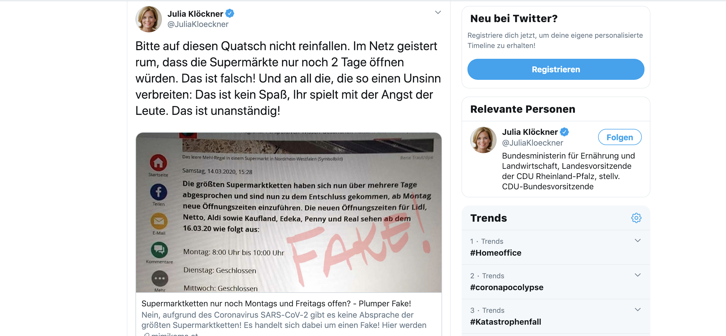
Task: Click Julia Klöckner's tweet profile avatar
Action: point(148,19)
